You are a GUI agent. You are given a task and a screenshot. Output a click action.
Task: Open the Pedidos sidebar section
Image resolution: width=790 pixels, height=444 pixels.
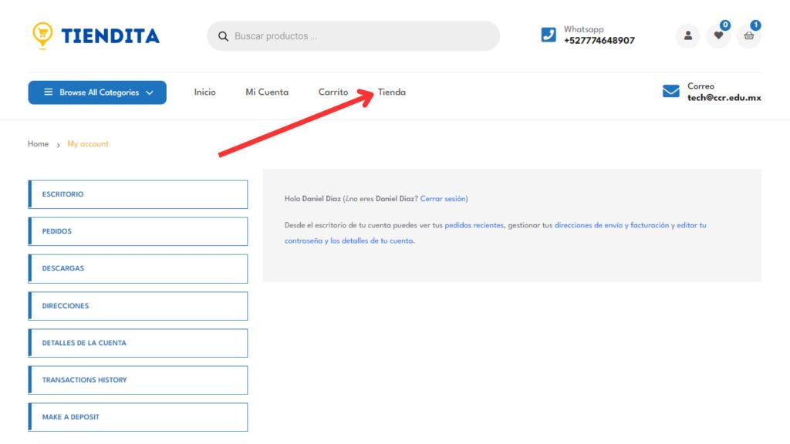pyautogui.click(x=138, y=231)
